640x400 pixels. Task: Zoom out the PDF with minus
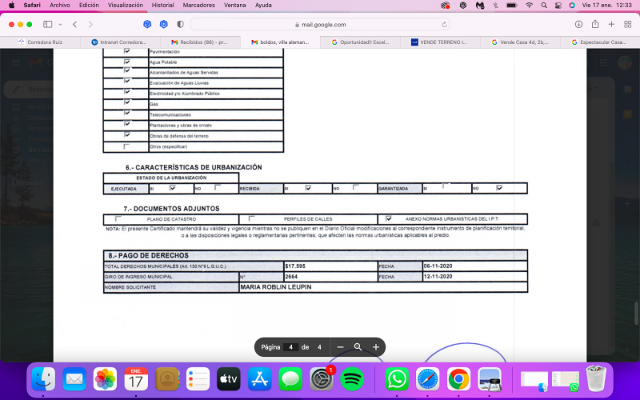tap(341, 347)
